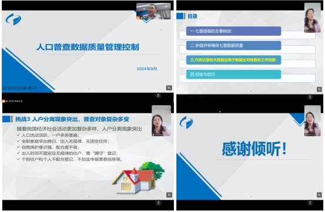Toggle the muted microphone icon below the 目录 slide
This screenshot has height=212, width=325.
[x=310, y=97]
